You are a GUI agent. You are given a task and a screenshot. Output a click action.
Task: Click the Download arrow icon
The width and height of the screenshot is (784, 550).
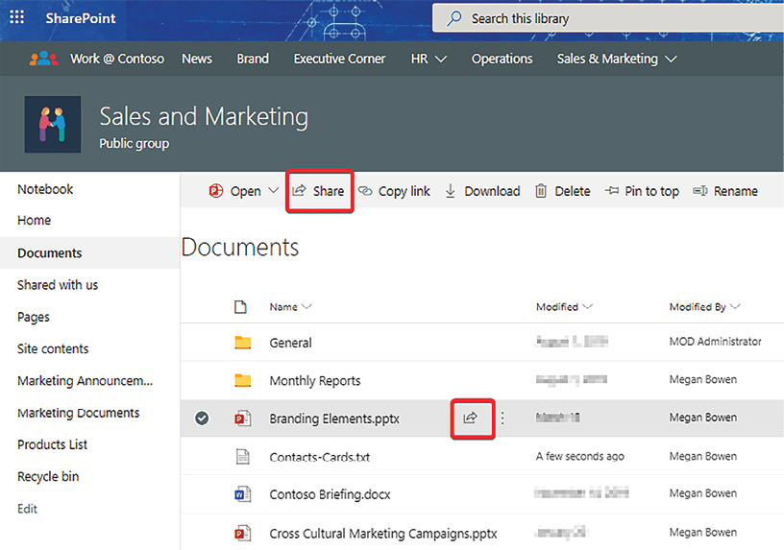tap(450, 191)
